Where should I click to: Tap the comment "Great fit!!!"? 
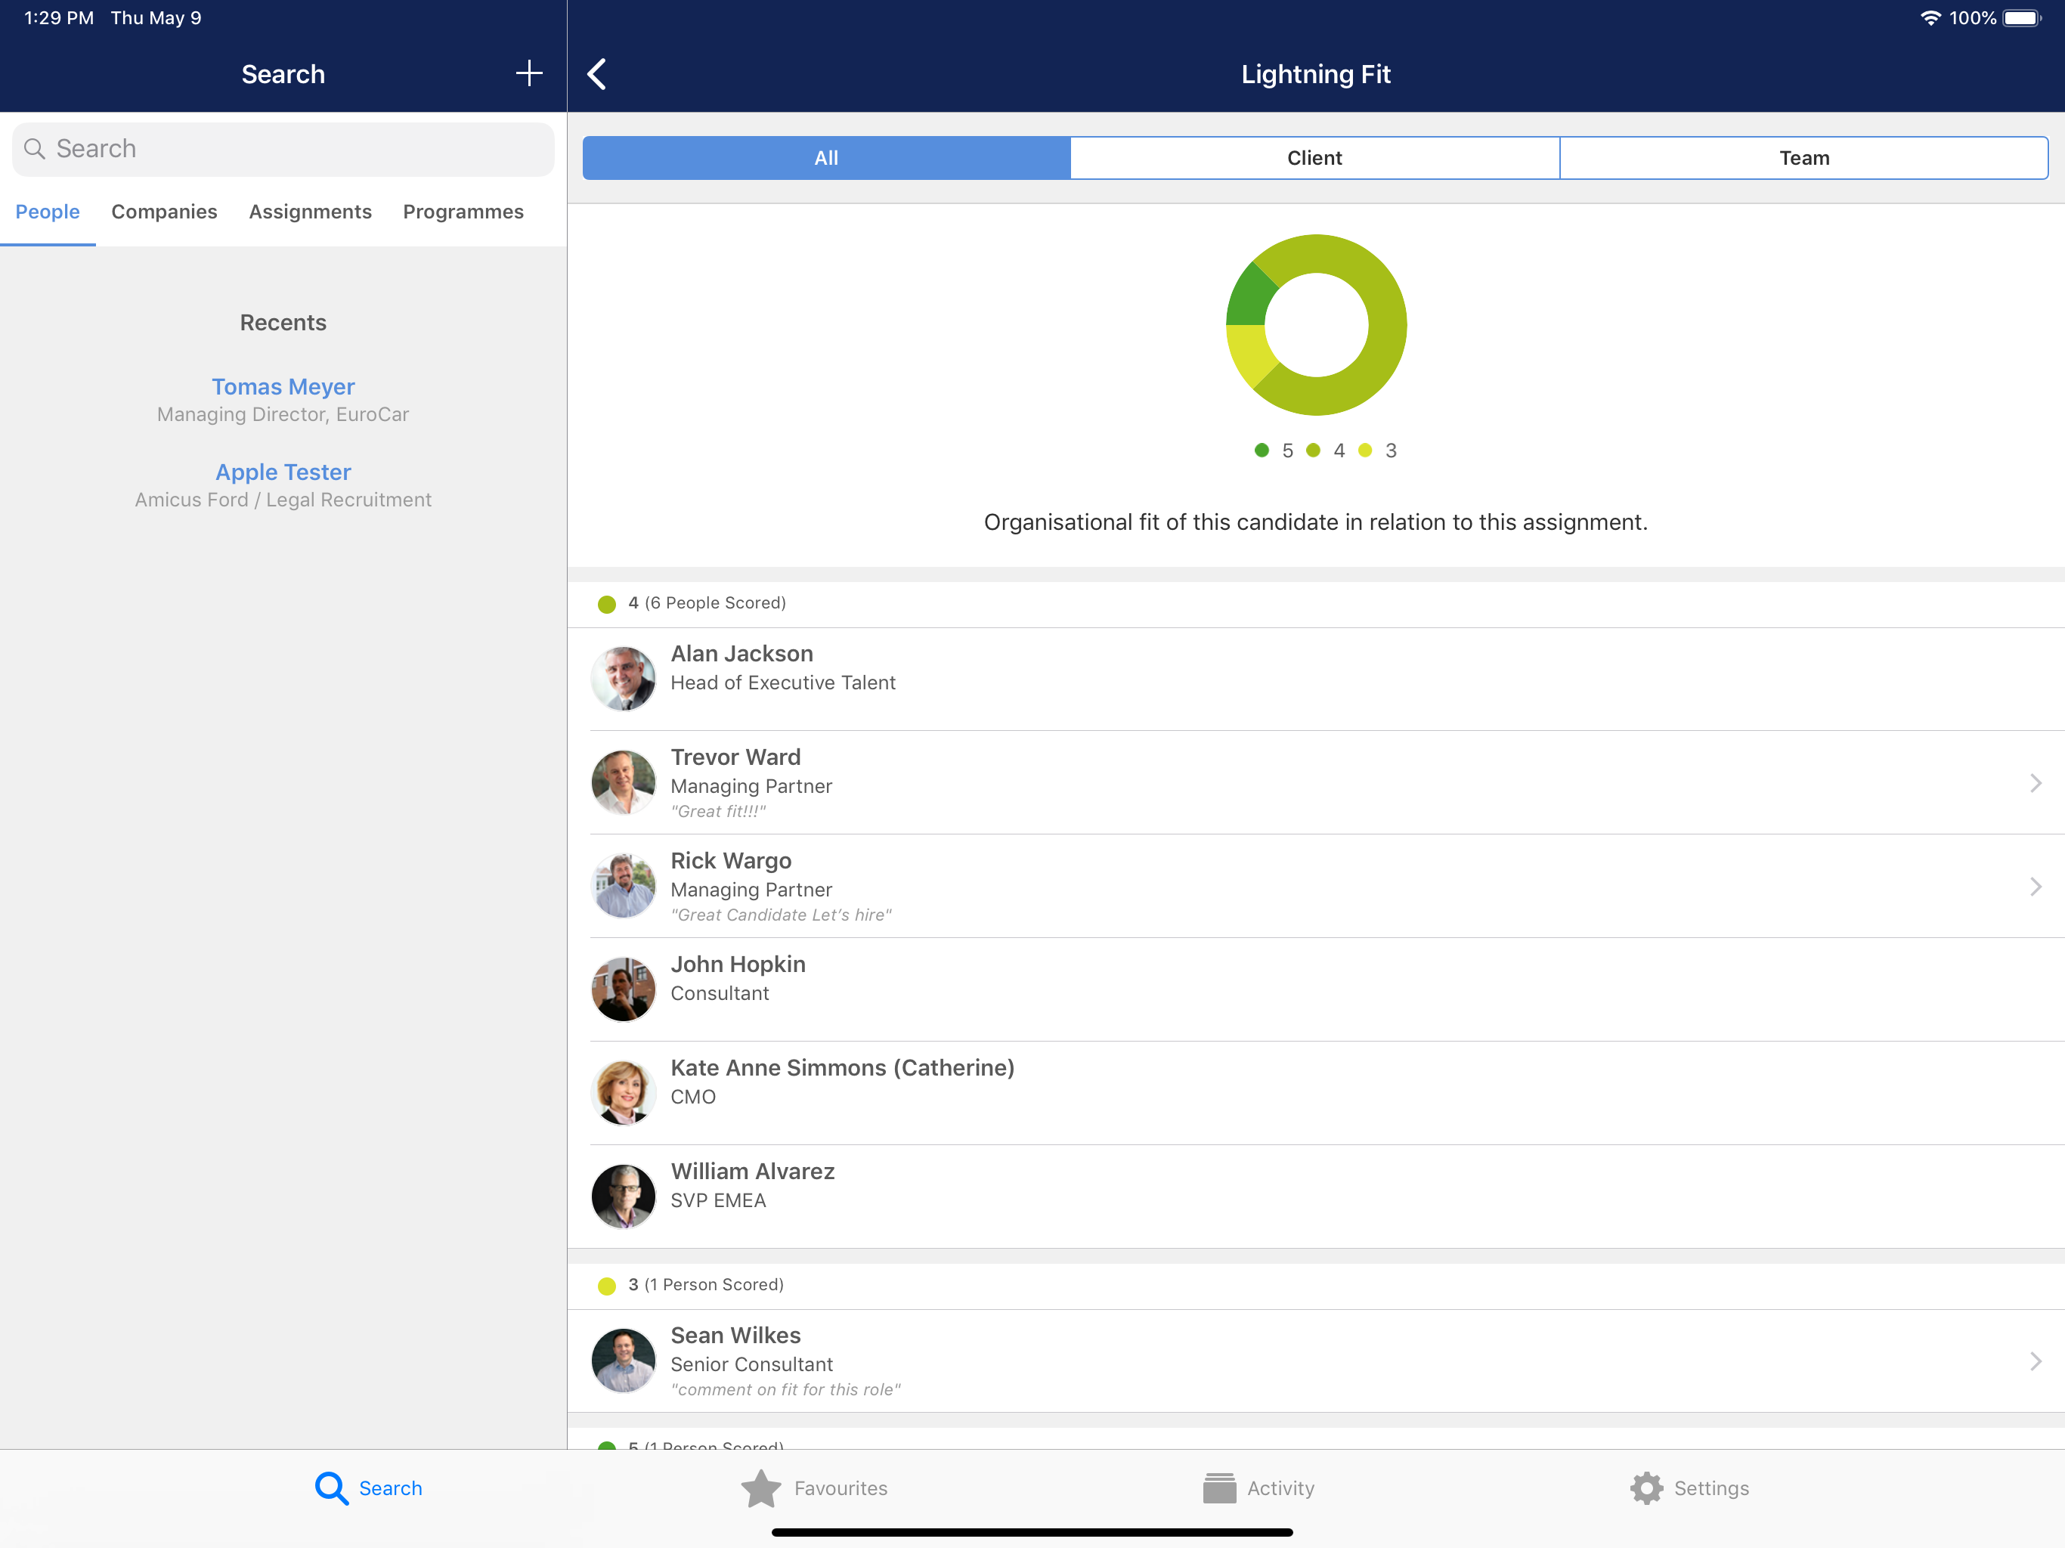[x=718, y=811]
